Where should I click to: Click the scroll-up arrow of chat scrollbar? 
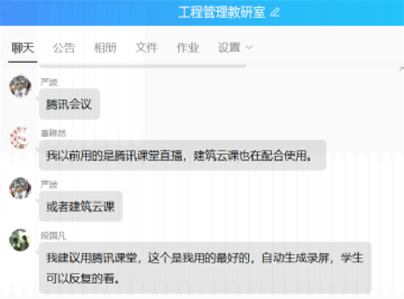402,69
